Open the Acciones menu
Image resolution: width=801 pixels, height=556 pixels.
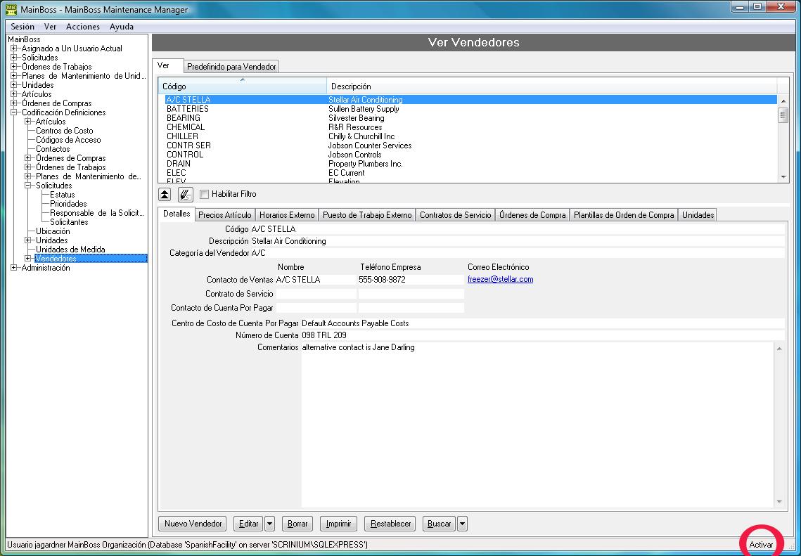(83, 27)
